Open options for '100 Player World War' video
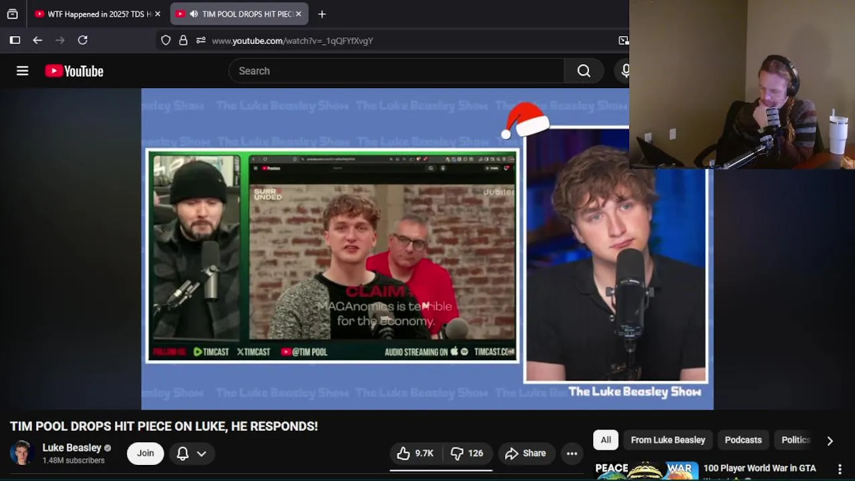The image size is (855, 481). pyautogui.click(x=840, y=469)
